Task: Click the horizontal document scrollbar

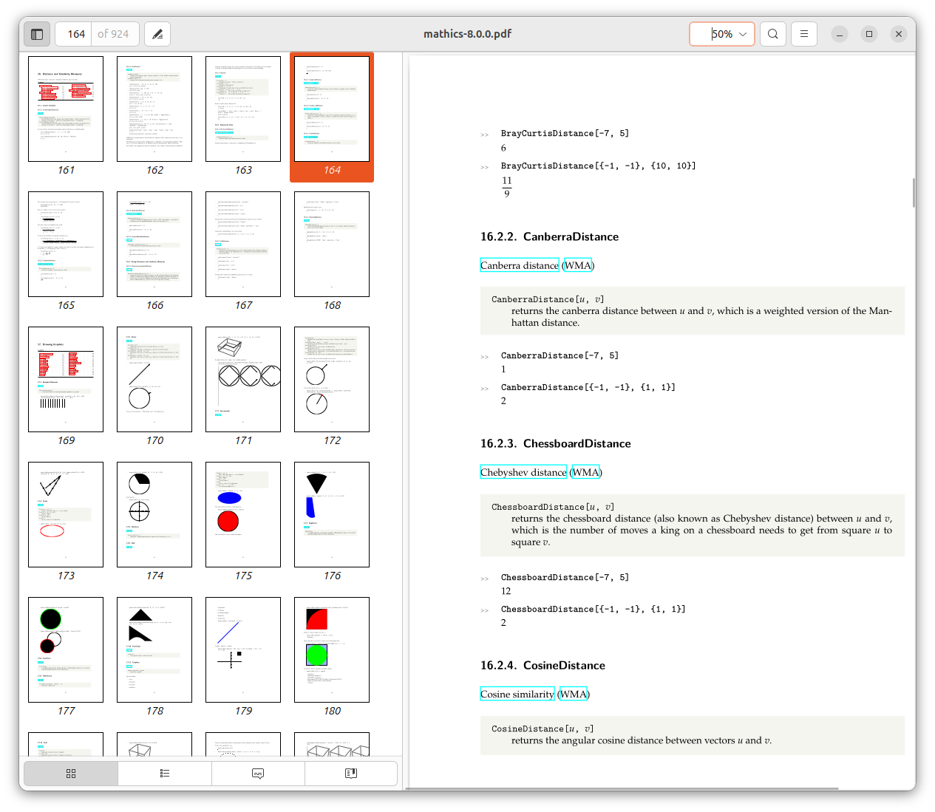Action: [x=622, y=788]
